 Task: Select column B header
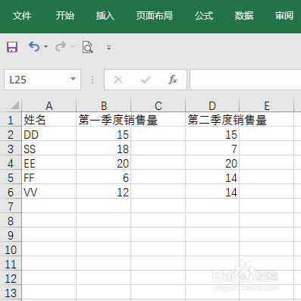tap(104, 105)
